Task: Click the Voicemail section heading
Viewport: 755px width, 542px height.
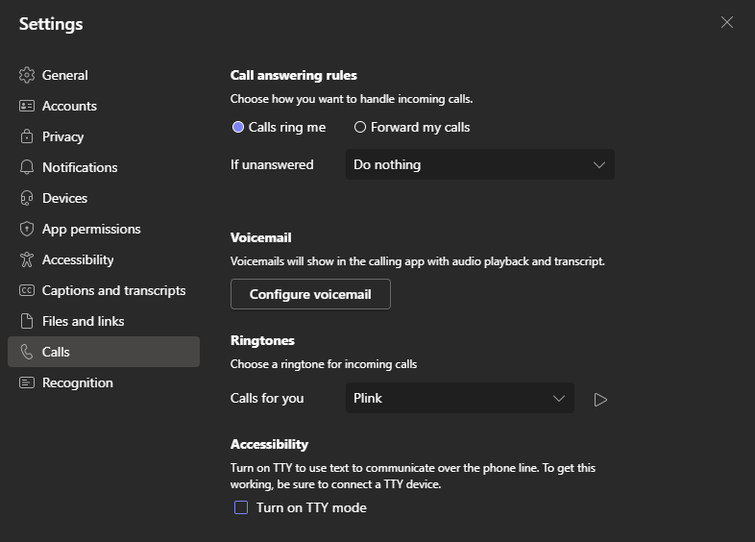Action: 261,237
